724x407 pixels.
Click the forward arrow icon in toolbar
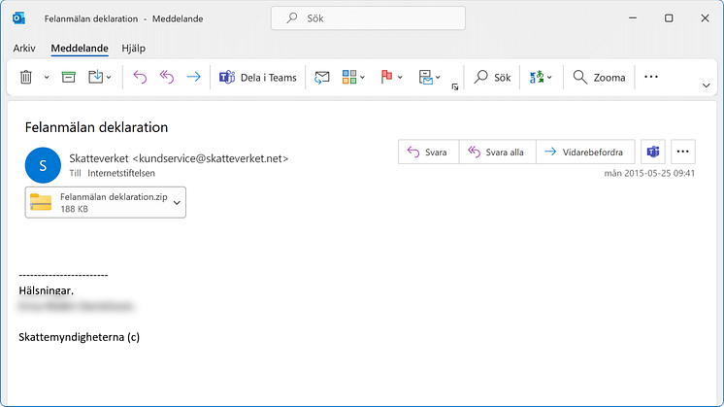[x=193, y=78]
